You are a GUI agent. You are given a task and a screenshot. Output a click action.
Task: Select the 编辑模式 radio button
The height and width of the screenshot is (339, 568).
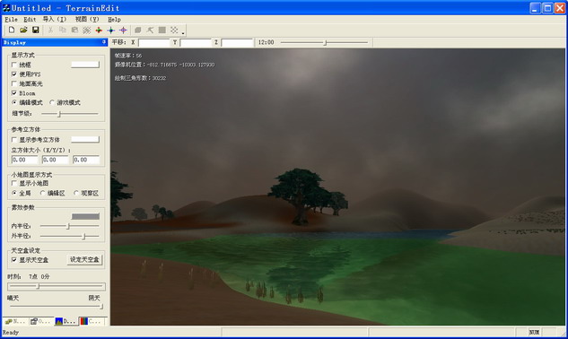point(14,102)
